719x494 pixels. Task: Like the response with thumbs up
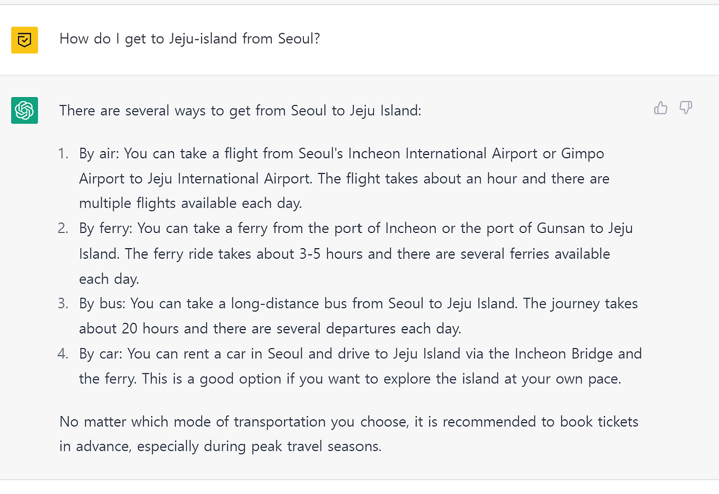(661, 108)
